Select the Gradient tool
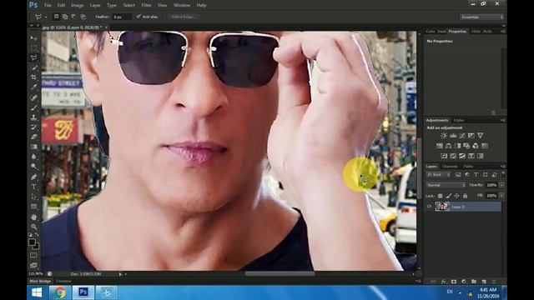Screen dimensions: 534x300 pos(33,147)
